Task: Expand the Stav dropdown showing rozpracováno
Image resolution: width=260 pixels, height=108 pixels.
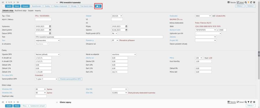Action: (47, 40)
